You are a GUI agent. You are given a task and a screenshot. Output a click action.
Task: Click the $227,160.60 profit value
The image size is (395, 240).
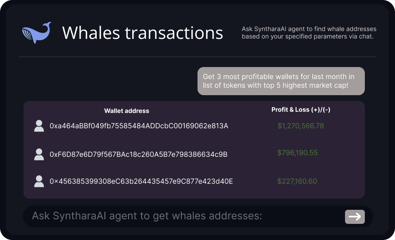[297, 181]
